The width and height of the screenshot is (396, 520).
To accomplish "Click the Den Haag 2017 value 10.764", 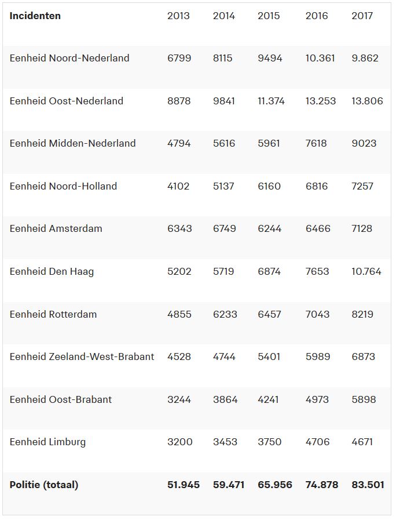I will pyautogui.click(x=366, y=272).
